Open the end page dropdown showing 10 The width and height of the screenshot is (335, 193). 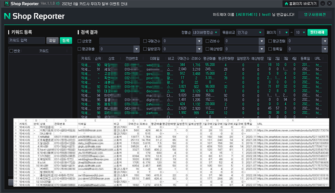300,33
